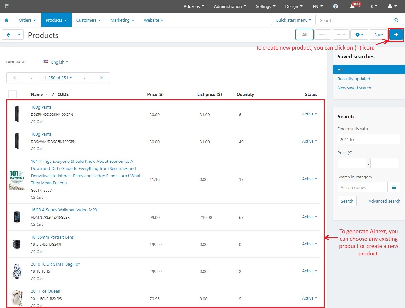Click the minimum price input field
Screen dimensions: 405x308
pos(352,163)
